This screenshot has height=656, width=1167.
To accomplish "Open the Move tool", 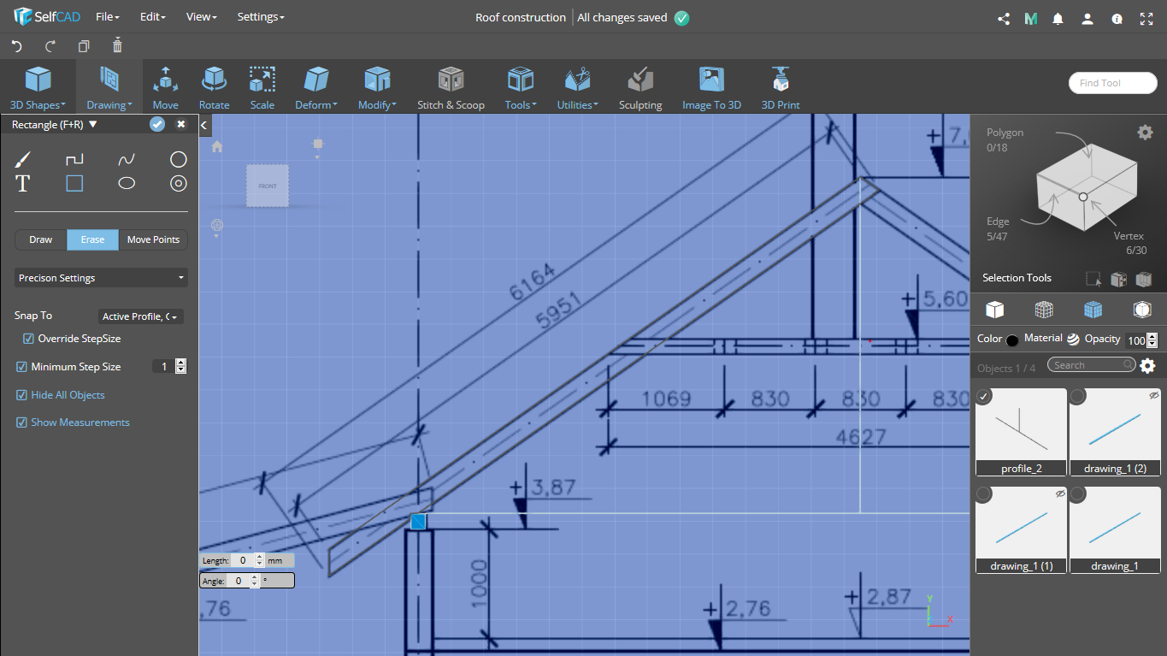I will coord(166,88).
